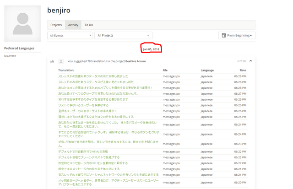
Task: Open the translation containing ゲスト
Action: (x=87, y=111)
